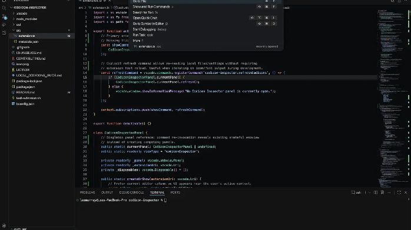This screenshot has height=230, width=411.
Task: Click the zsh terminal shell icon
Action: pyautogui.click(x=356, y=192)
